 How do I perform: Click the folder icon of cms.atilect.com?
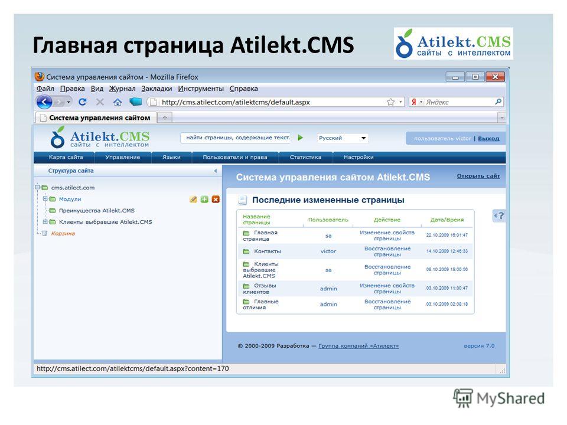click(x=45, y=188)
